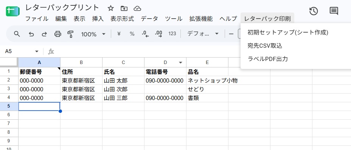Click the 氏名 header cell
The height and width of the screenshot is (150, 351).
pyautogui.click(x=123, y=72)
